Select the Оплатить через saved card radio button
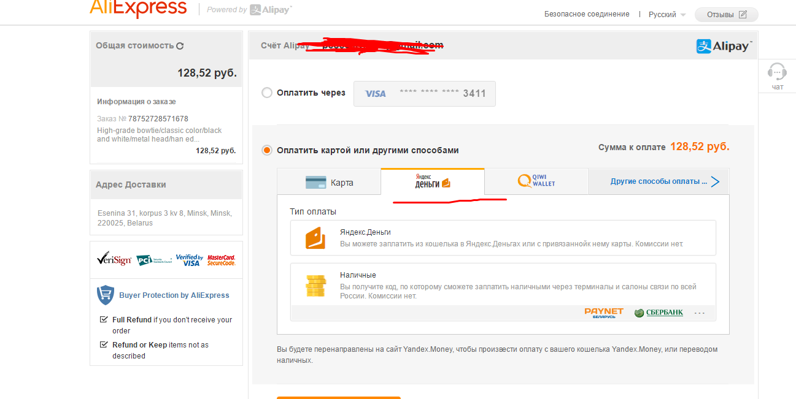Screen dimensions: 796x399 point(267,93)
